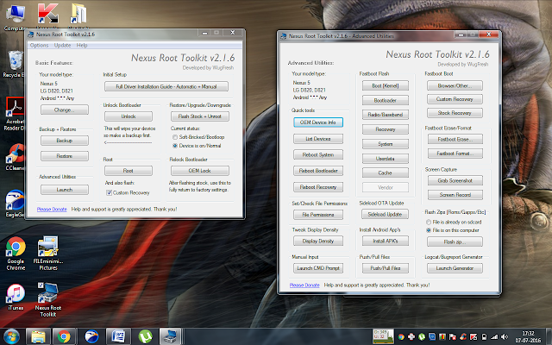Click Please Donate link in Advanced Utilities
552x345 pixels.
click(x=304, y=285)
